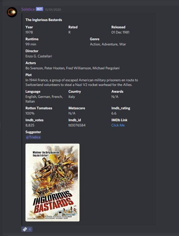Click the reaction count number 4

click(x=30, y=229)
